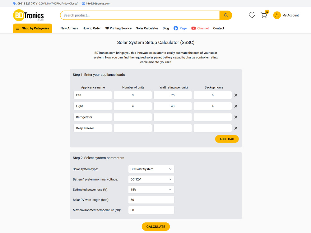Open the shopping cart icon

click(x=264, y=15)
